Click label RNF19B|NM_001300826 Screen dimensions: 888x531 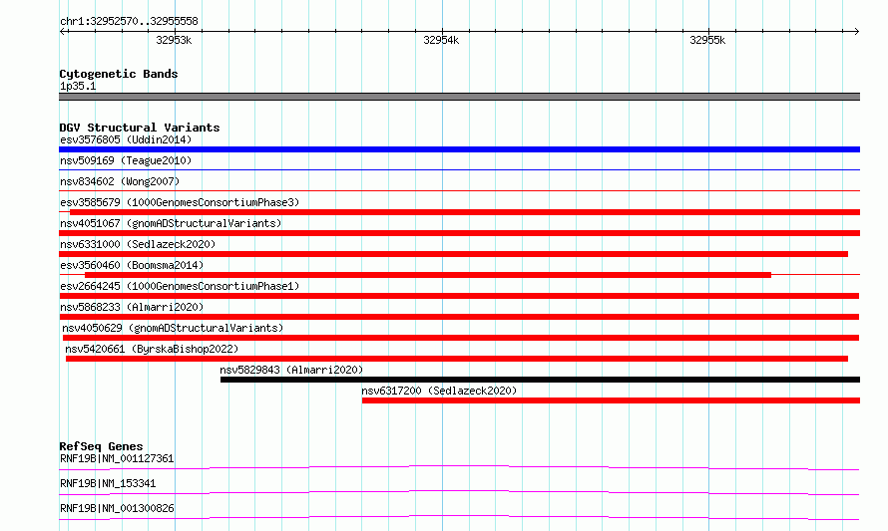coord(117,508)
